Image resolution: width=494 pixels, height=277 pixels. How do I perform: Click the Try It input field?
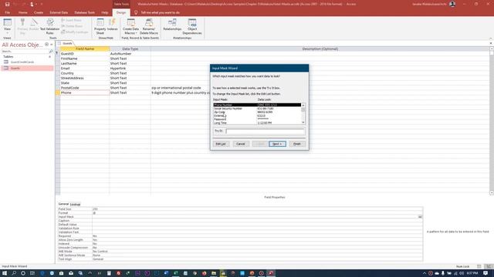[x=265, y=132]
